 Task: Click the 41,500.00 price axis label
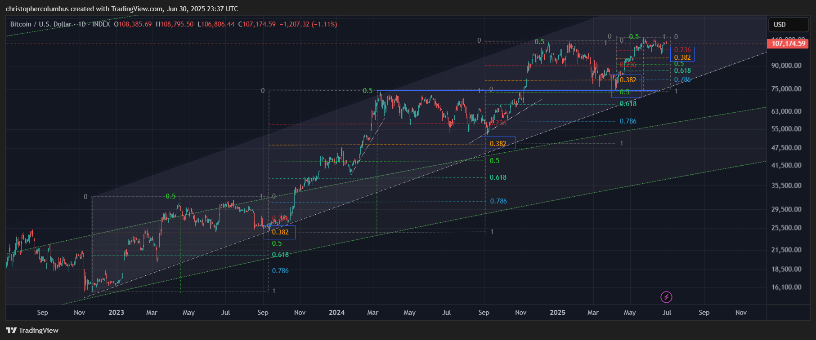click(x=786, y=165)
